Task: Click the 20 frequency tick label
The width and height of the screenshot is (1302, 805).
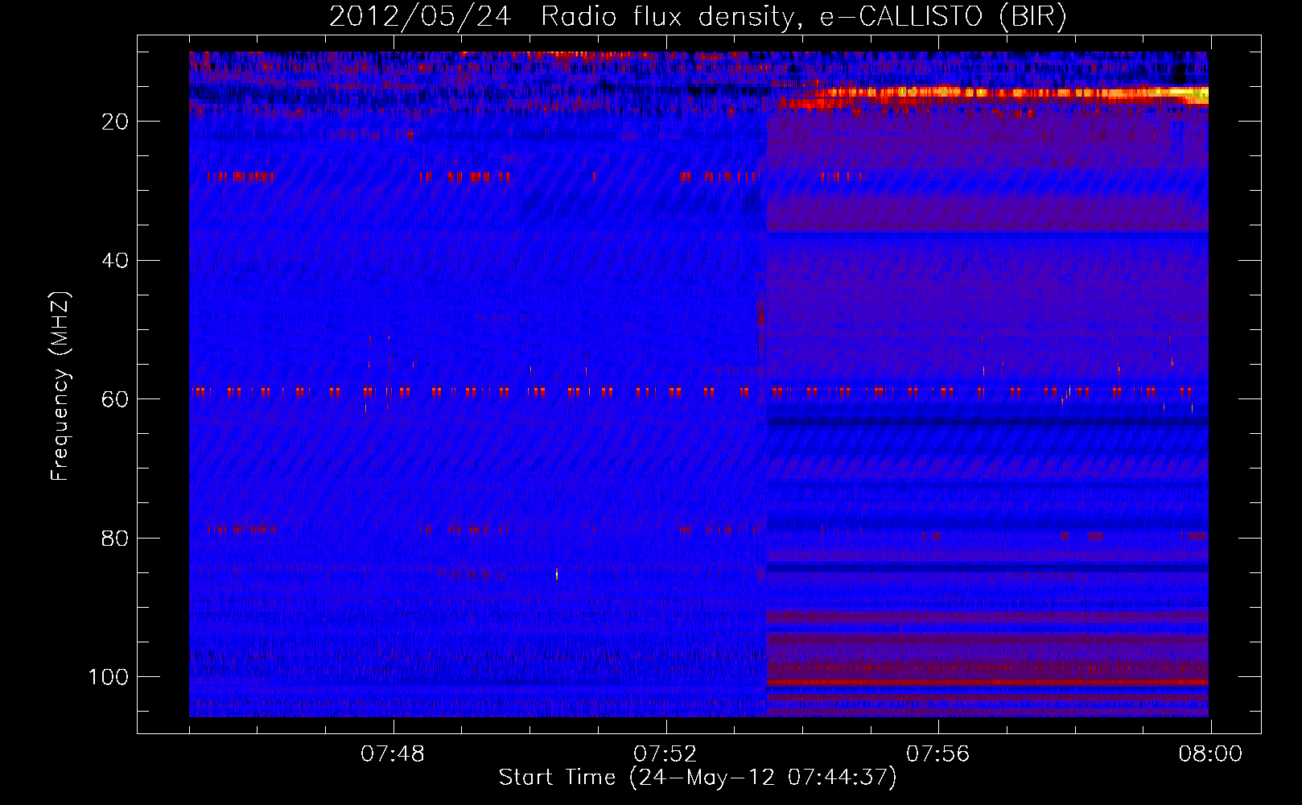Action: (x=115, y=122)
